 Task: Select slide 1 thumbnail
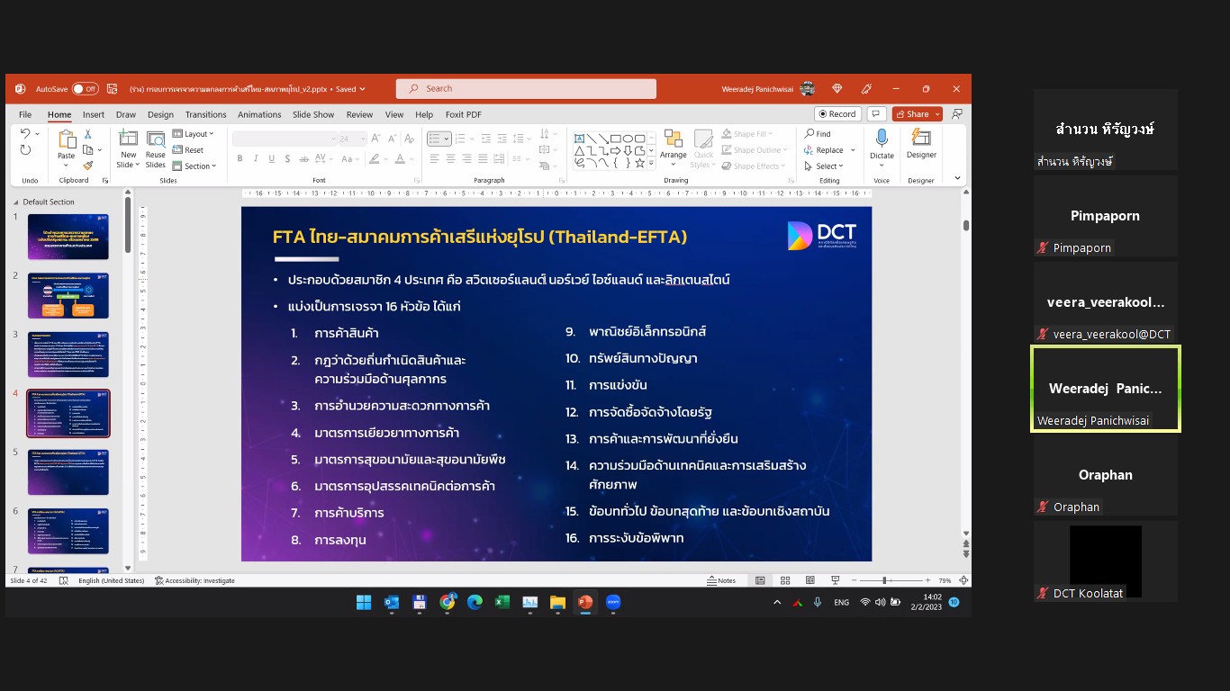tap(68, 237)
